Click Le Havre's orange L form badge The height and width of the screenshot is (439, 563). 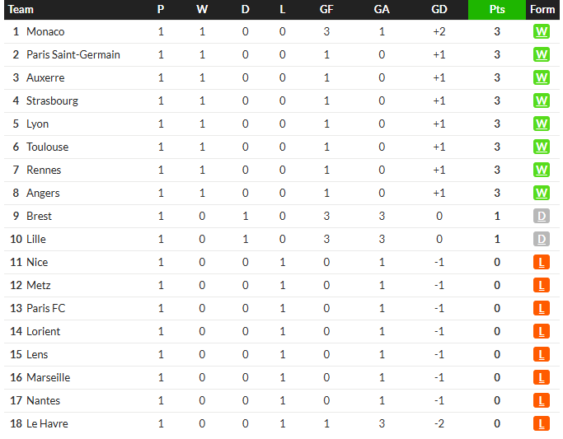pyautogui.click(x=541, y=423)
